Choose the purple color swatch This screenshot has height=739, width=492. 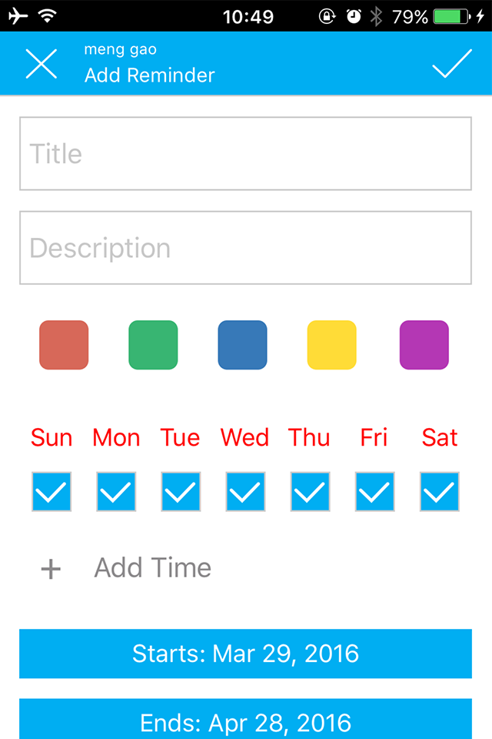tap(424, 345)
